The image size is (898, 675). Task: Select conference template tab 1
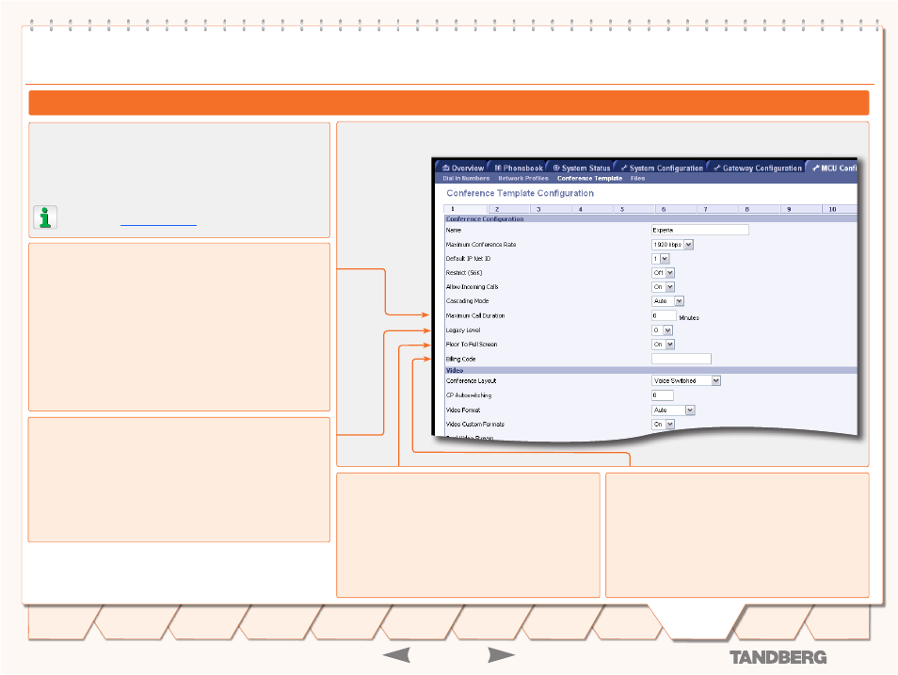[x=466, y=209]
